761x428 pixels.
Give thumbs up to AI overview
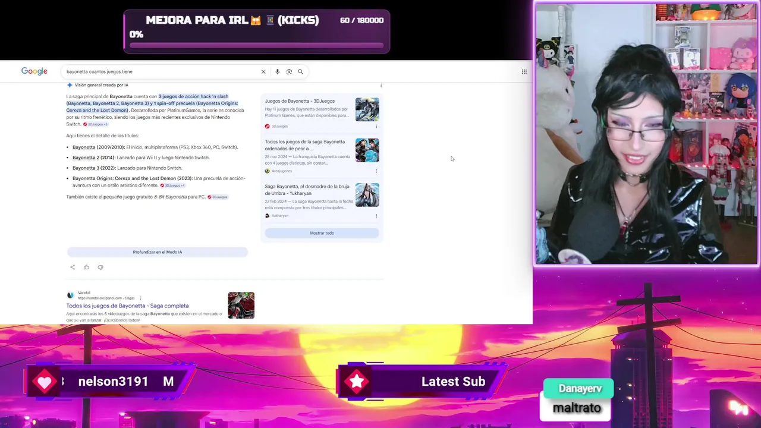coord(86,267)
